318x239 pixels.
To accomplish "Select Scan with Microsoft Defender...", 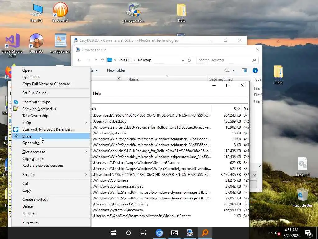I will [x=51, y=129].
